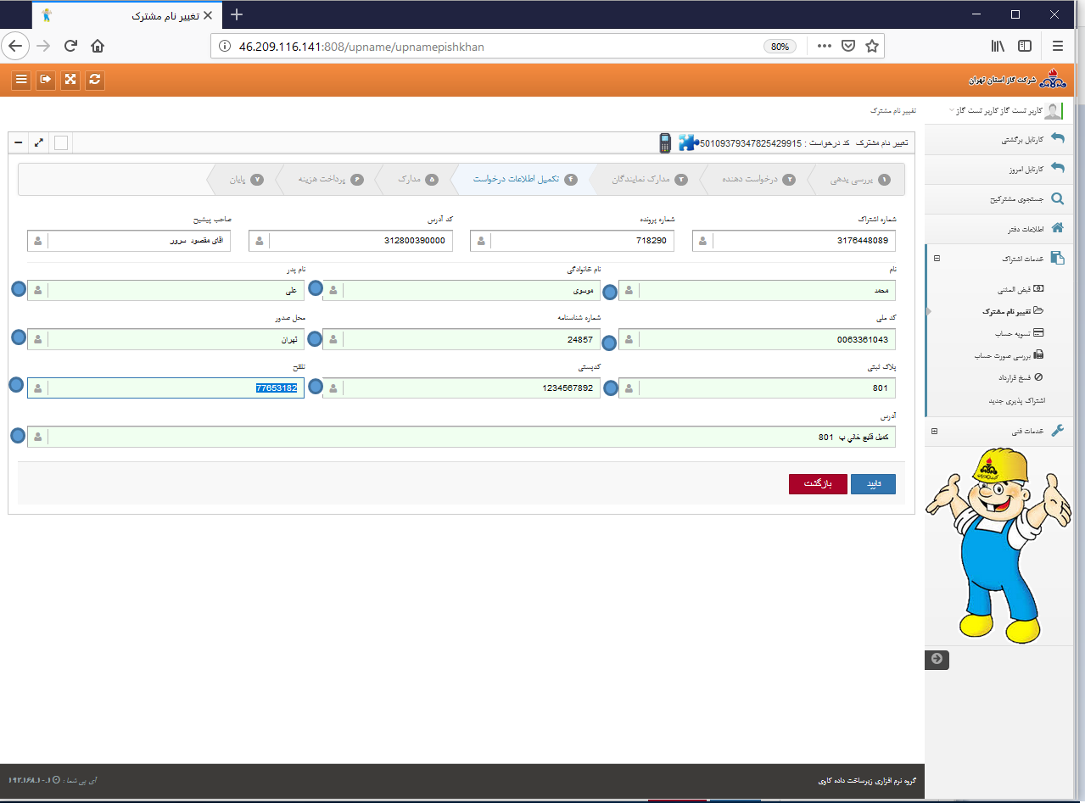Click the refresh icon in the orange toolbar
The width and height of the screenshot is (1085, 803).
(x=95, y=80)
